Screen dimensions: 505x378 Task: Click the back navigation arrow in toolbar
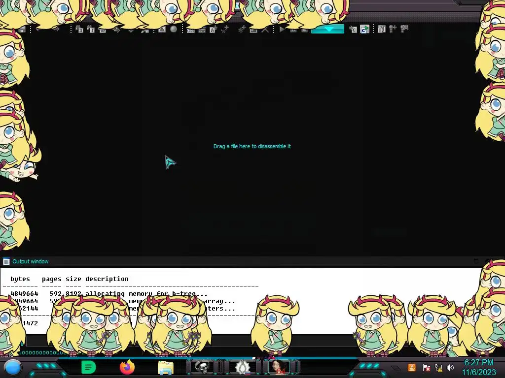(38, 30)
